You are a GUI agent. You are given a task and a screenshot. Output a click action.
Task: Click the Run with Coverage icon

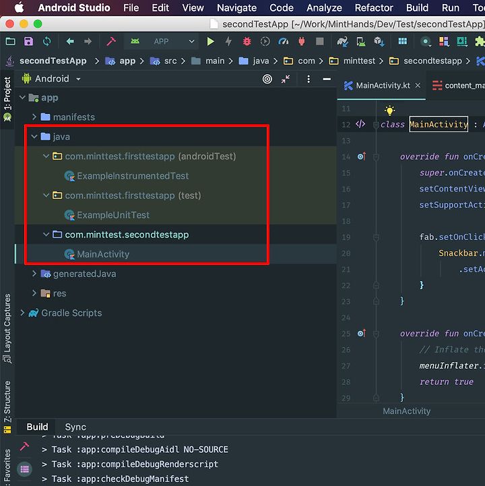[x=265, y=41]
